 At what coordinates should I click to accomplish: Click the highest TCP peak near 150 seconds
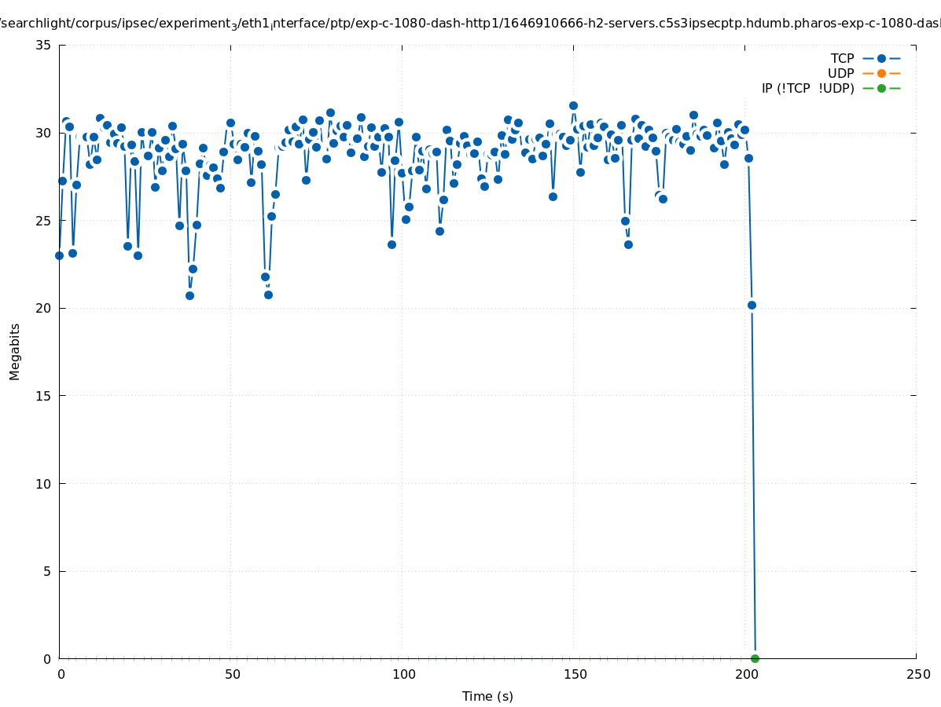pos(573,105)
